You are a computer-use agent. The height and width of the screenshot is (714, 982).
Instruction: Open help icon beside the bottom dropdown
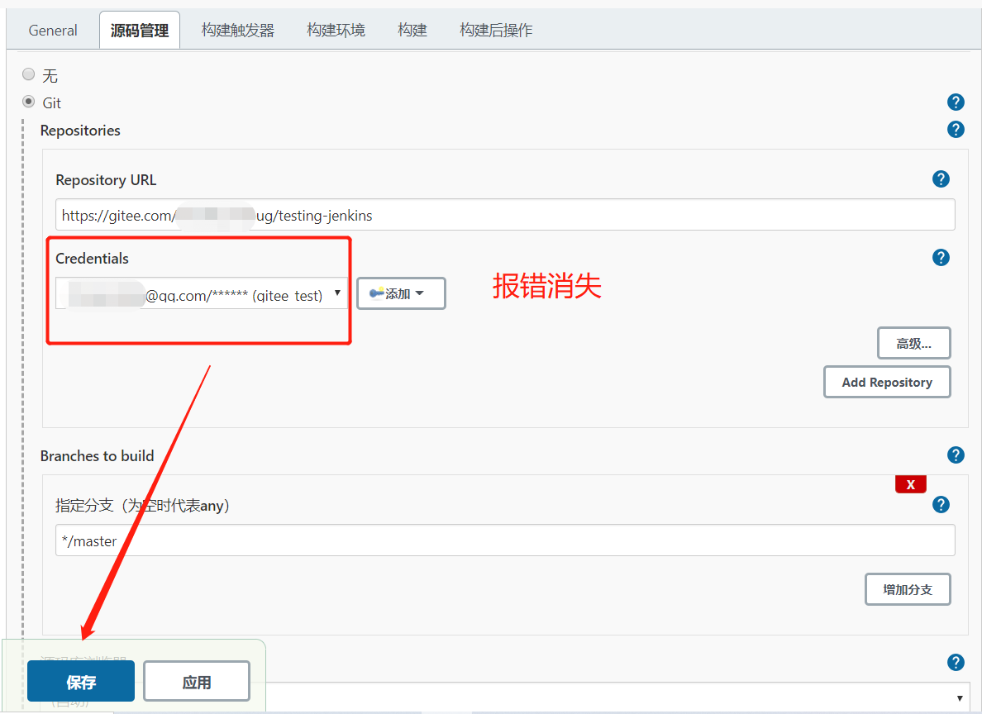(x=955, y=662)
